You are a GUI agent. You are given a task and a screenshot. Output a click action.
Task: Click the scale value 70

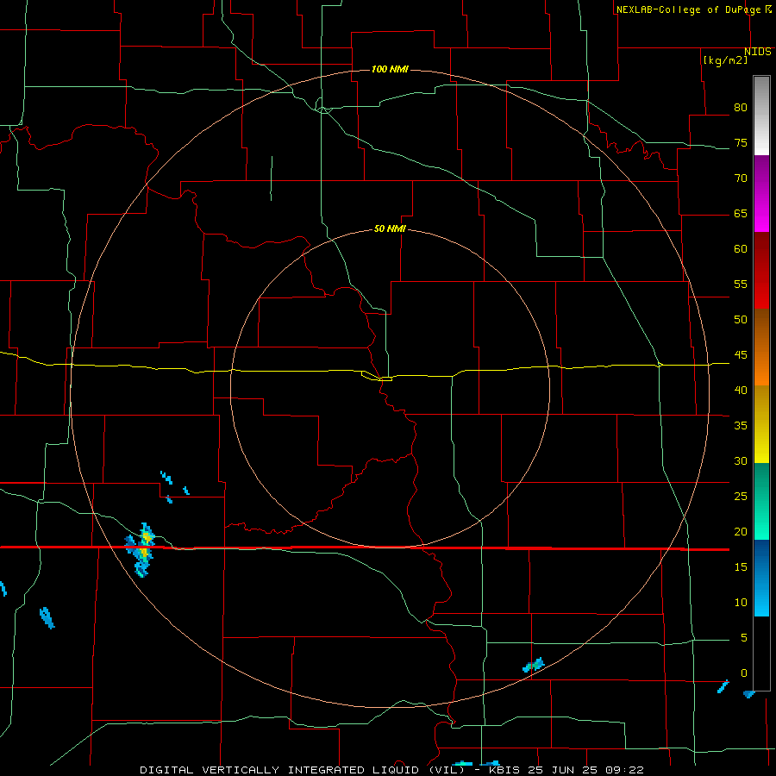coord(741,178)
